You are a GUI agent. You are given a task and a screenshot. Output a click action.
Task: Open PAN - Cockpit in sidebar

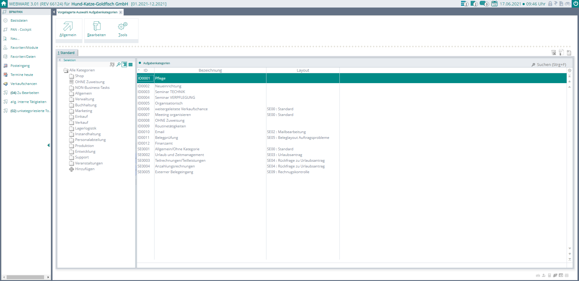pos(21,30)
